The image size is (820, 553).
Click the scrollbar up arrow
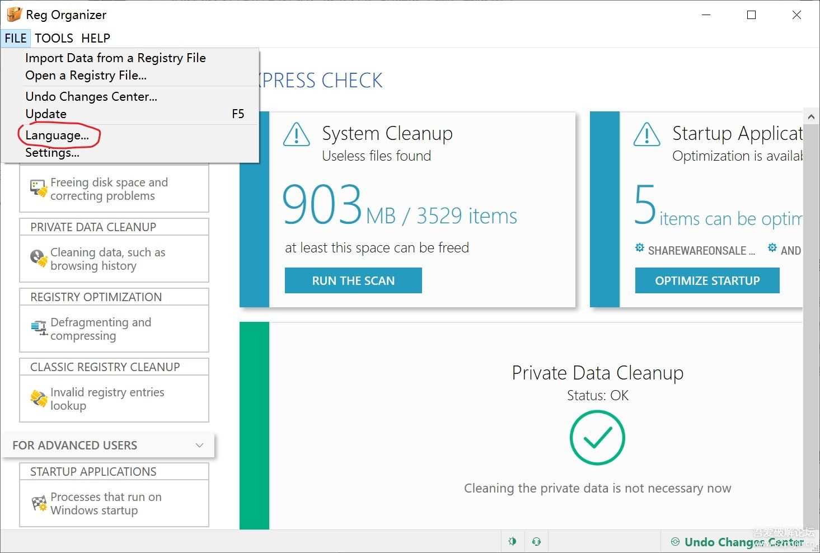pos(810,117)
